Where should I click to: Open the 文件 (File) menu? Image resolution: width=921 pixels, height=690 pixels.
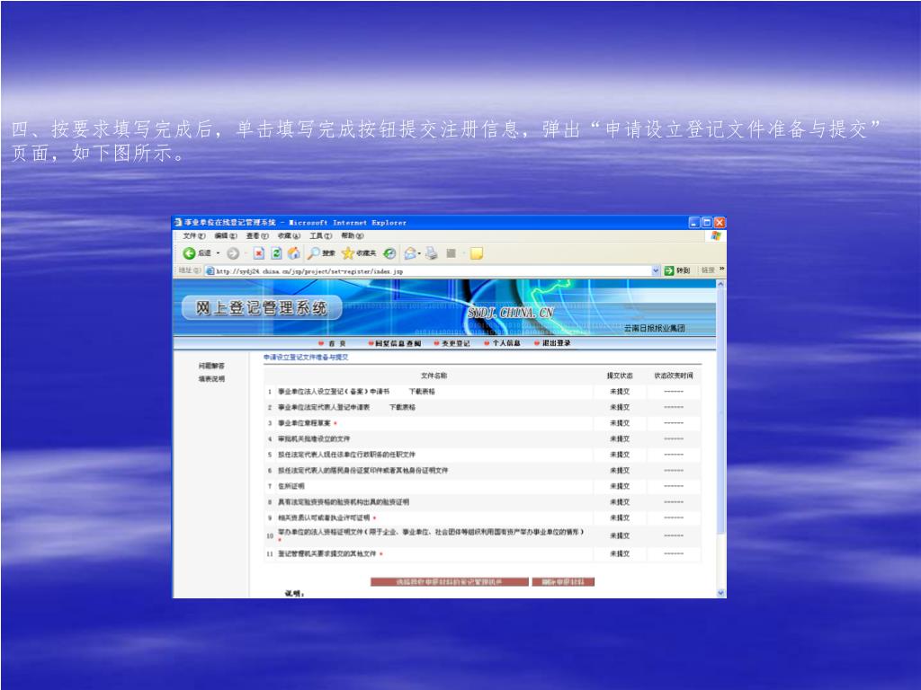tap(194, 235)
